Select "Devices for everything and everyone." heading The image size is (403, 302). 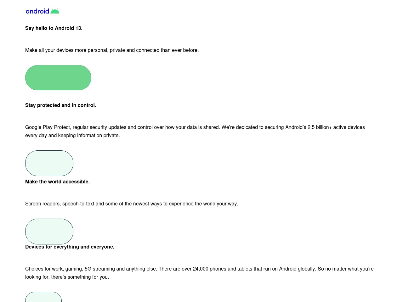(70, 247)
